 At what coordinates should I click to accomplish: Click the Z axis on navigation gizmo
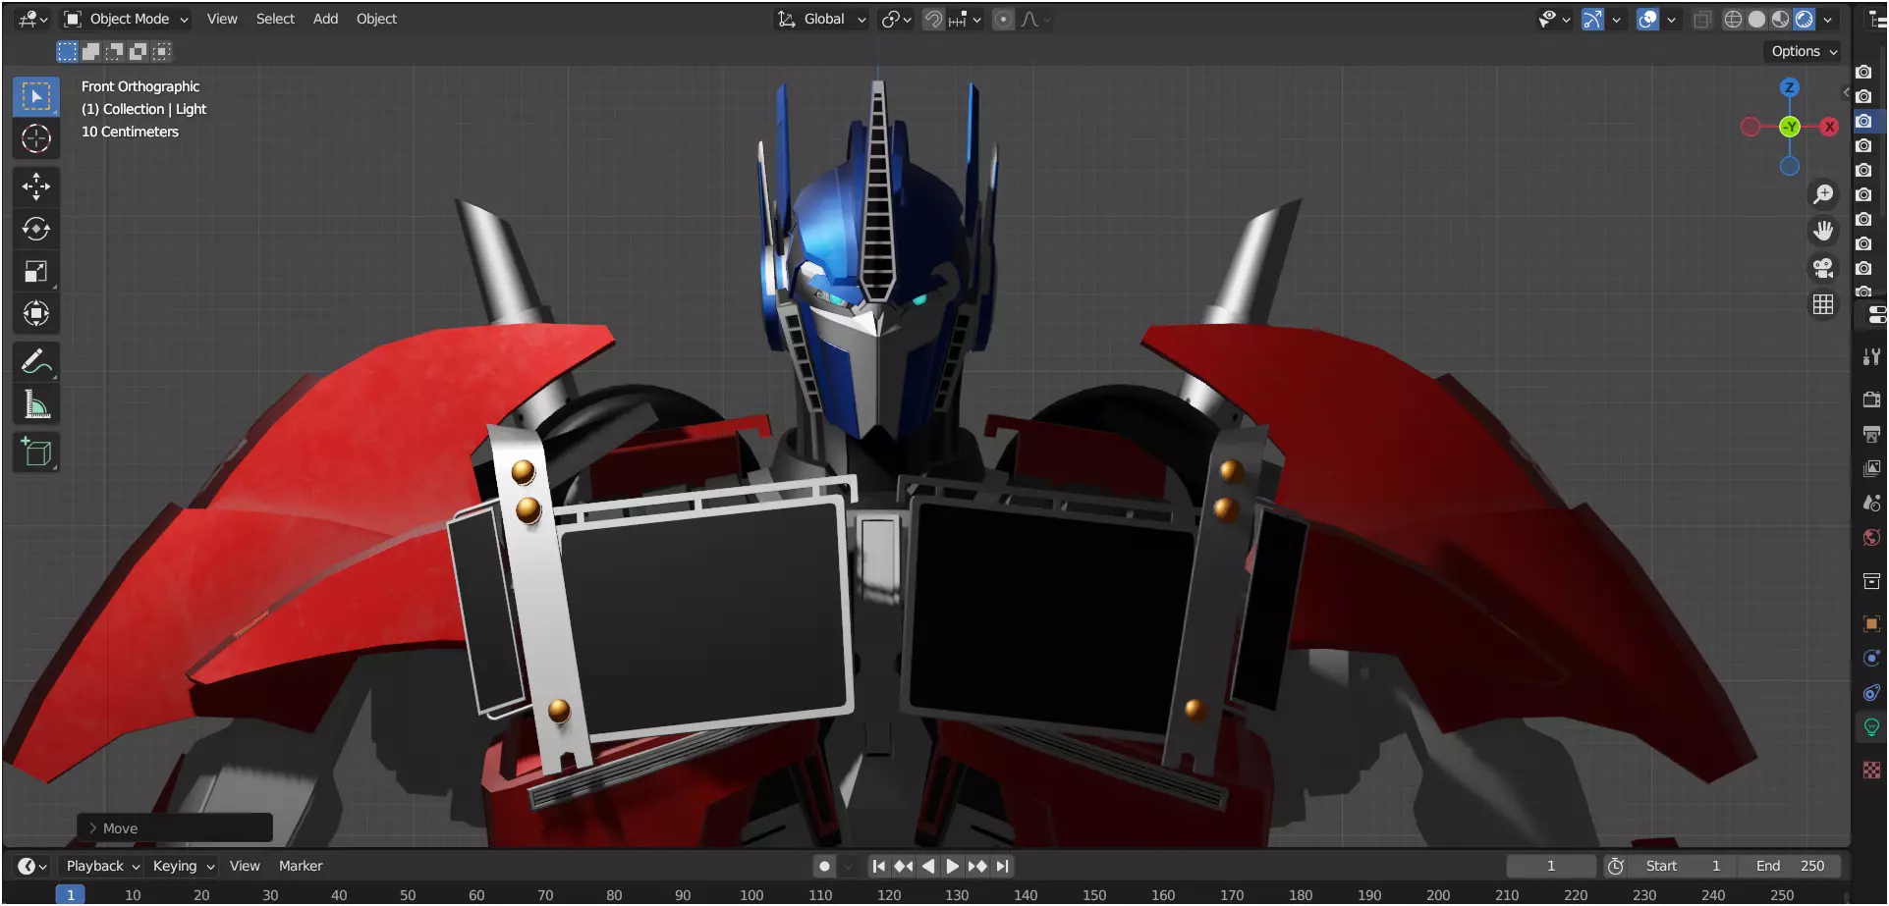tap(1790, 87)
